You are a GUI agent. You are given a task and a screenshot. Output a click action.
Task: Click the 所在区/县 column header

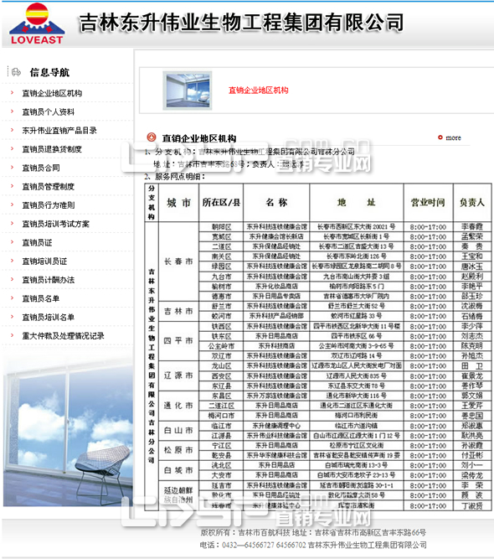[221, 203]
